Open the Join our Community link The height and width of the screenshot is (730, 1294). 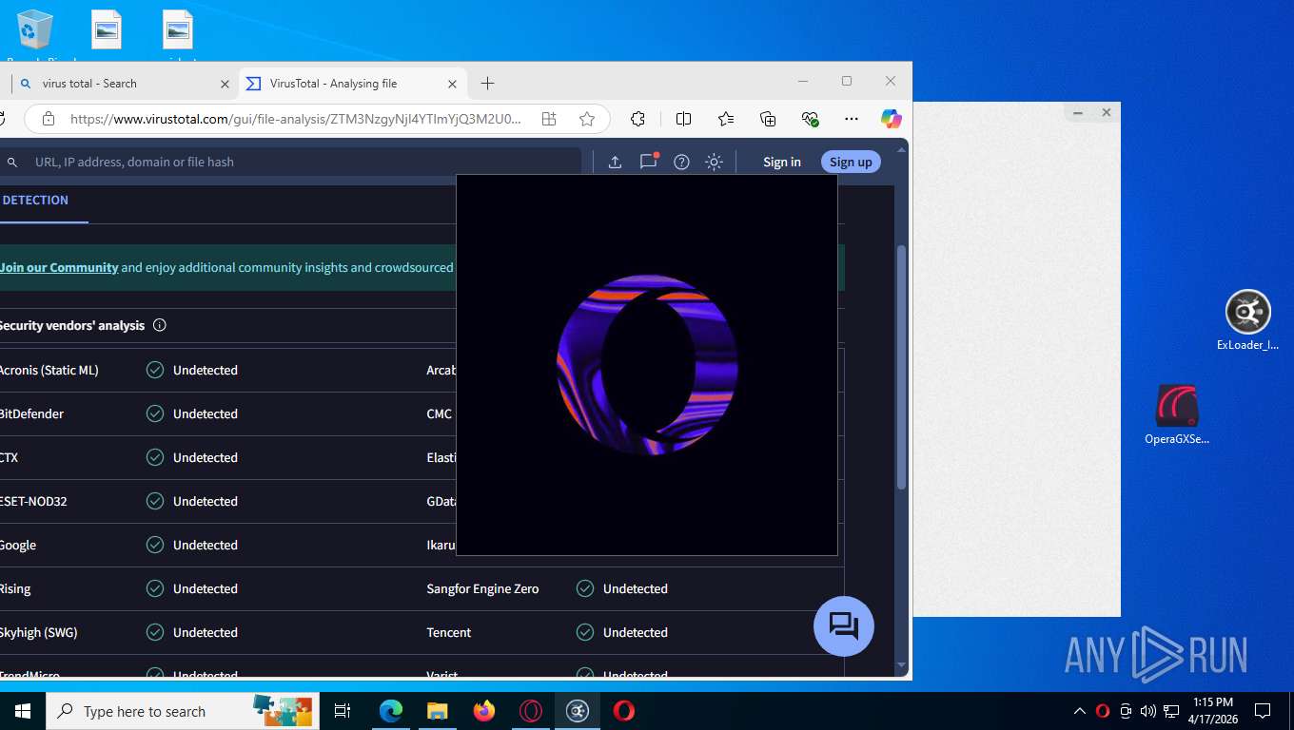click(59, 267)
